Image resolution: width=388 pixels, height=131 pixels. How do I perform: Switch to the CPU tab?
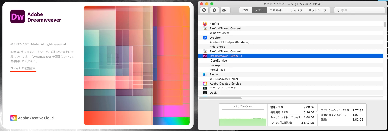point(246,10)
